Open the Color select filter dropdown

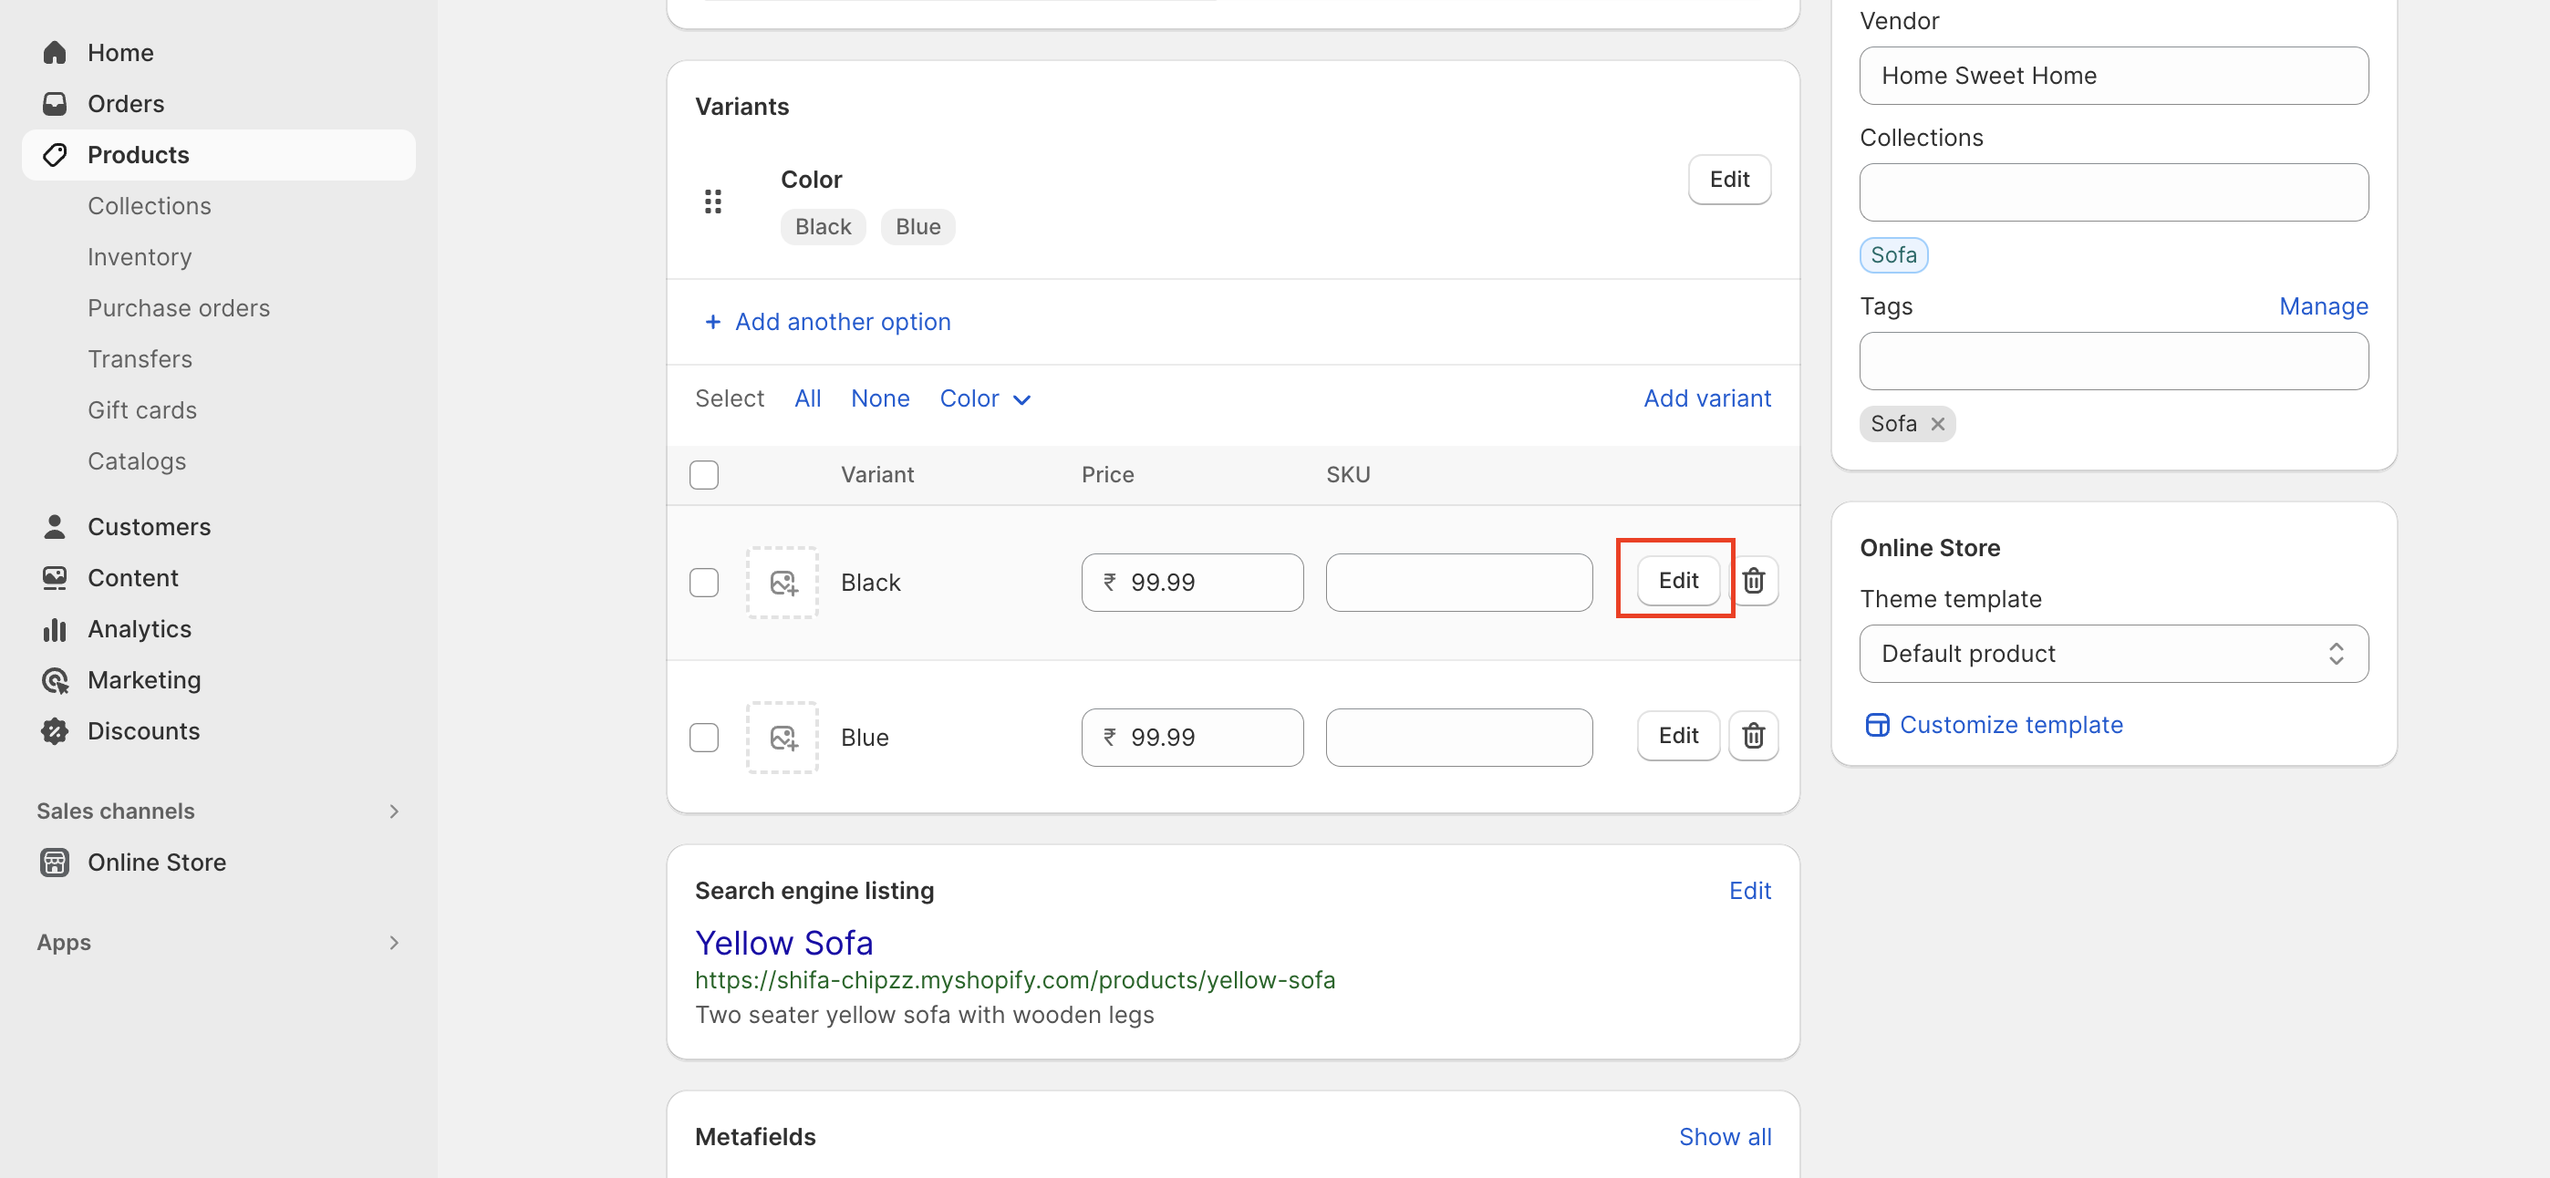pos(985,399)
